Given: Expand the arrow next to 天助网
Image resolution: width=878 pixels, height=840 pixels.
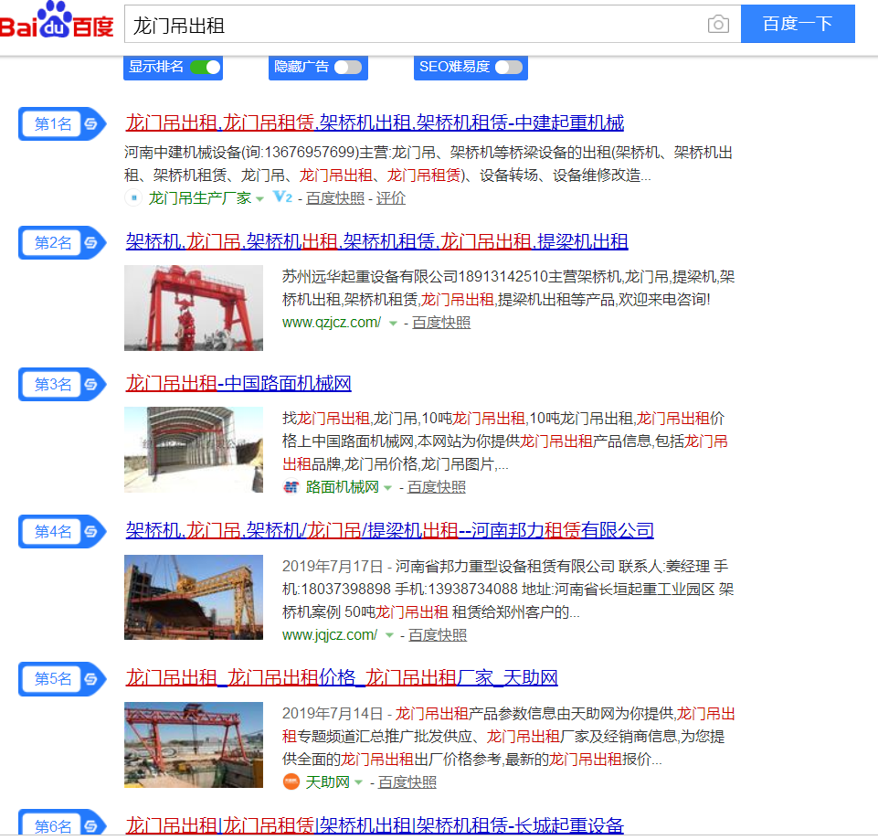Looking at the screenshot, I should tap(358, 782).
